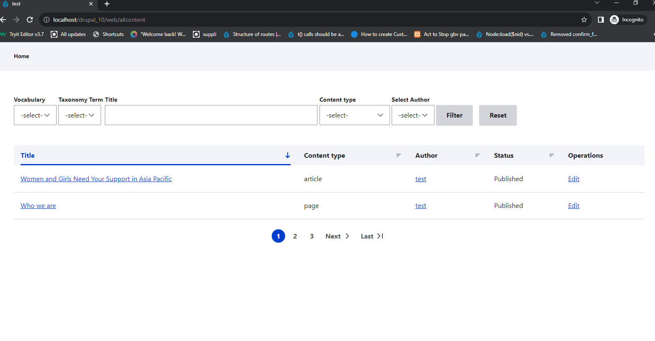The image size is (655, 341).
Task: Click the browser reload icon
Action: point(30,20)
